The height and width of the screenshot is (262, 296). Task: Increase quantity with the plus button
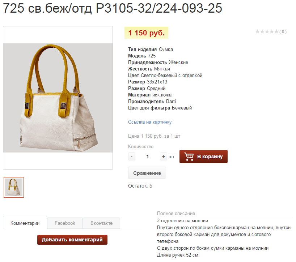(x=164, y=156)
